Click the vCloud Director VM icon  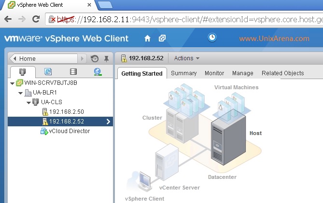click(x=44, y=131)
